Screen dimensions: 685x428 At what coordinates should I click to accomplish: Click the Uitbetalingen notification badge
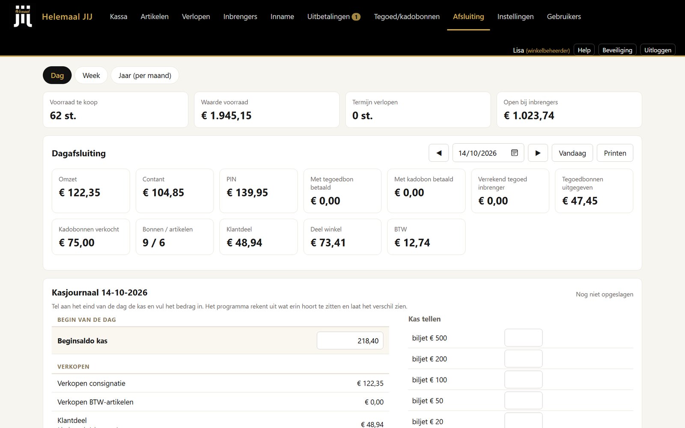coord(356,17)
